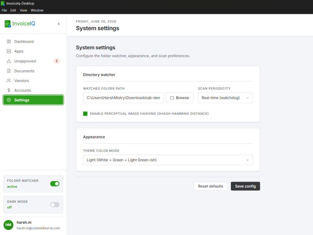Open the Vendors section

pyautogui.click(x=33, y=81)
